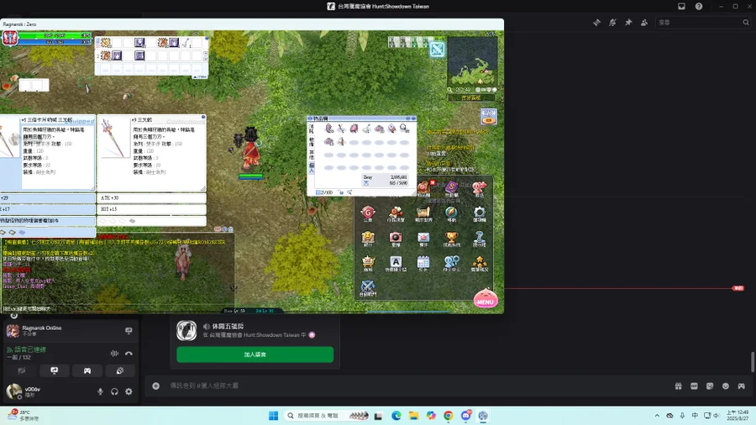Click Hunt:Showdown Taiwan server icon in voice card
Image resolution: width=756 pixels, height=425 pixels.
tap(186, 330)
